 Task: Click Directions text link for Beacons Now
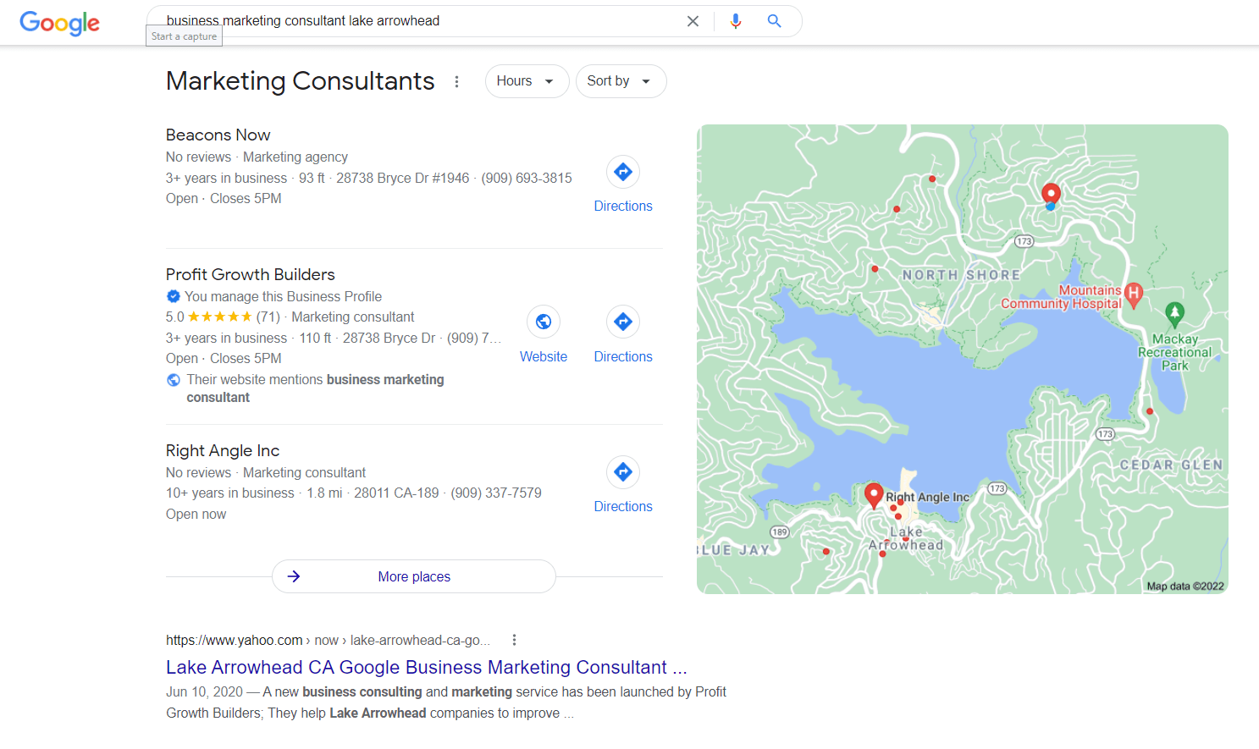pos(623,206)
